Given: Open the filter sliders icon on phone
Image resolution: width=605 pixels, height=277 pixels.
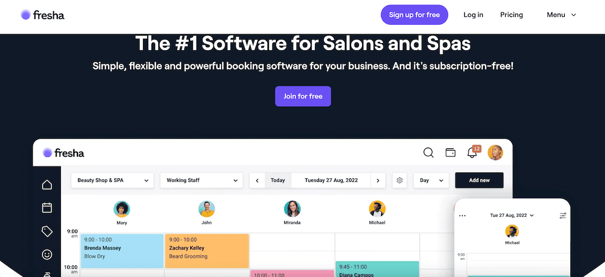Looking at the screenshot, I should [x=563, y=216].
